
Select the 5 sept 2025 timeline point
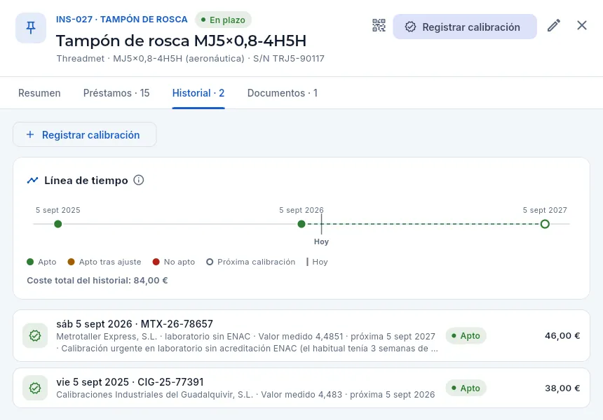[x=58, y=224]
